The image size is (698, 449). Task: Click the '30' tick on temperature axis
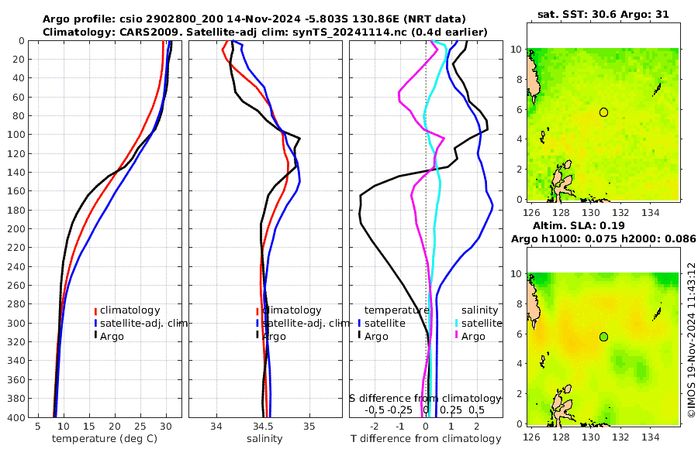pyautogui.click(x=166, y=427)
